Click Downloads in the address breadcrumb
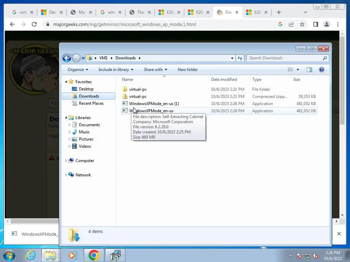 (125, 58)
